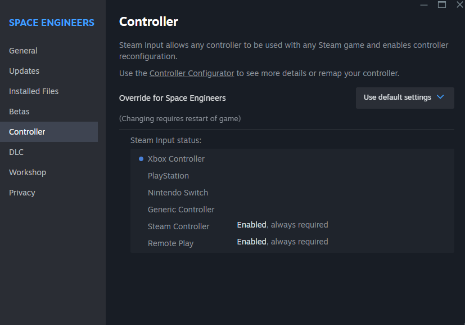Click the Remote Play Enabled status
The image size is (465, 325).
click(x=251, y=242)
